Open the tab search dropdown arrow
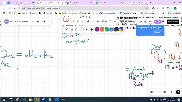182x102 pixels. (x=4, y=3)
